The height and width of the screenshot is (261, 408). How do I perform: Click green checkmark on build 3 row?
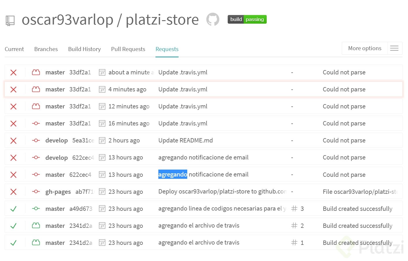(x=13, y=209)
